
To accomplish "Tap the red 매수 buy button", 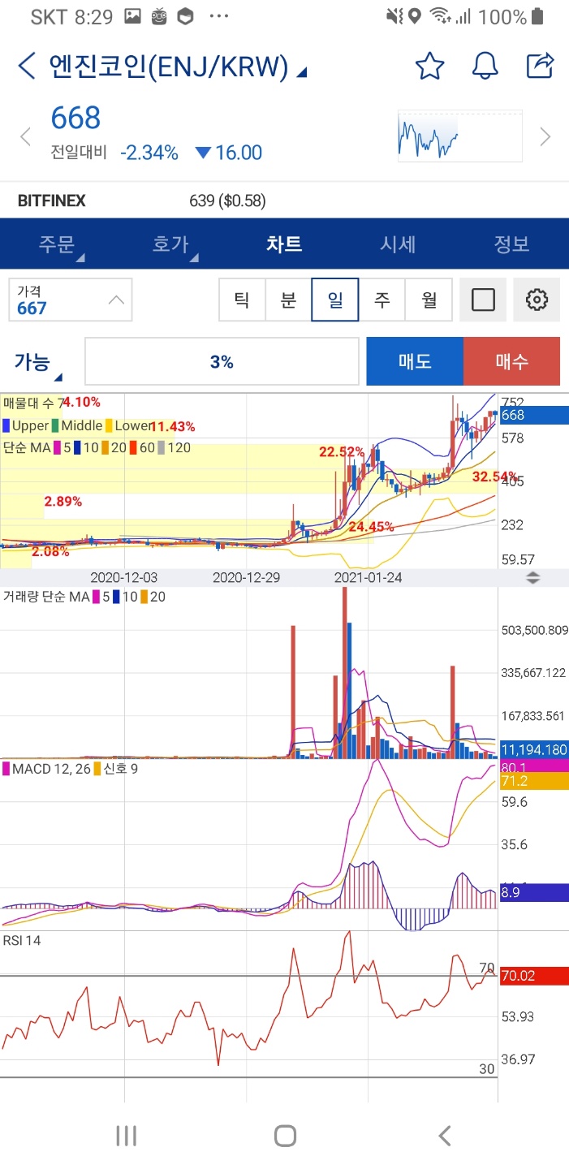I will (511, 361).
